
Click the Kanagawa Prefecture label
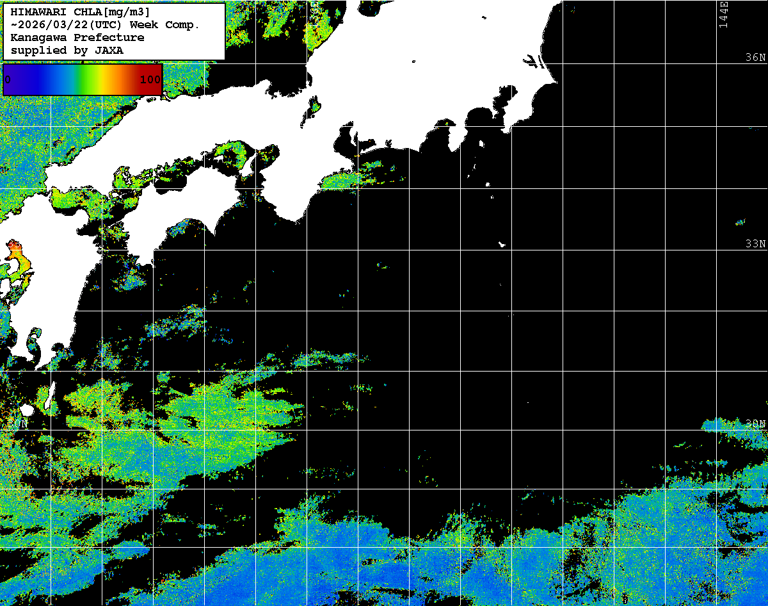coord(77,38)
